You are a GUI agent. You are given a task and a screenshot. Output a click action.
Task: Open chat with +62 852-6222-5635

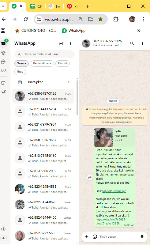pyautogui.click(x=43, y=236)
